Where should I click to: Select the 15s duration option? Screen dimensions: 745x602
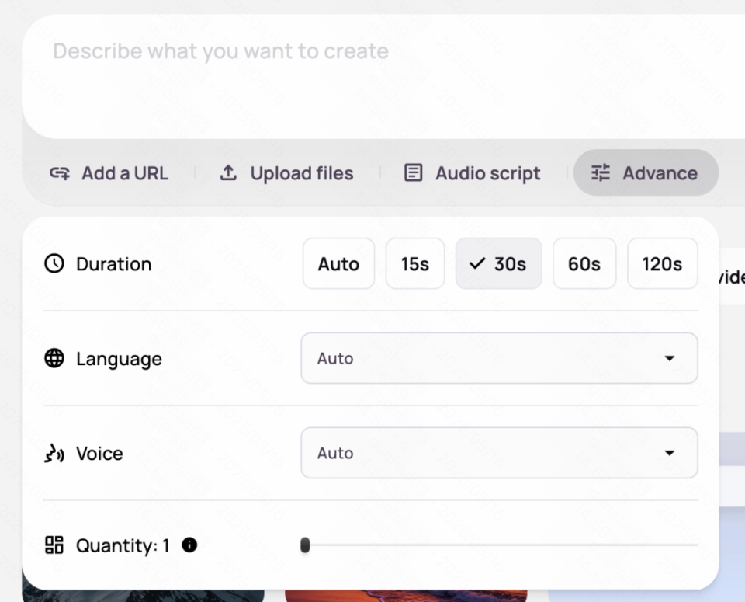point(415,264)
